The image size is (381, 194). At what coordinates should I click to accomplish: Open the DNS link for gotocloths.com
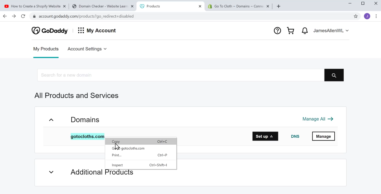(x=295, y=136)
